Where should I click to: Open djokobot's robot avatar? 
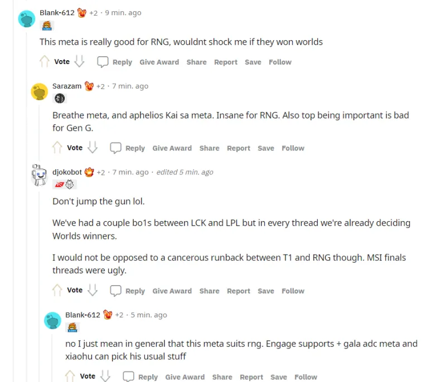pyautogui.click(x=39, y=175)
